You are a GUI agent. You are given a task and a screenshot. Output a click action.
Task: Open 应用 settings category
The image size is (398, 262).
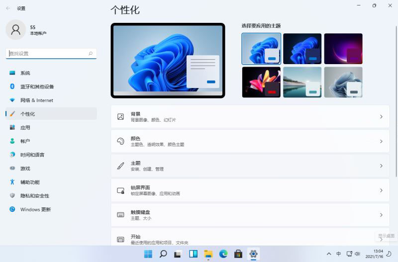coord(51,127)
